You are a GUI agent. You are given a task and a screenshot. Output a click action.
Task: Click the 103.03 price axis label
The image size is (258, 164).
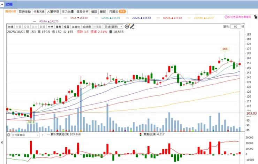[251, 114]
